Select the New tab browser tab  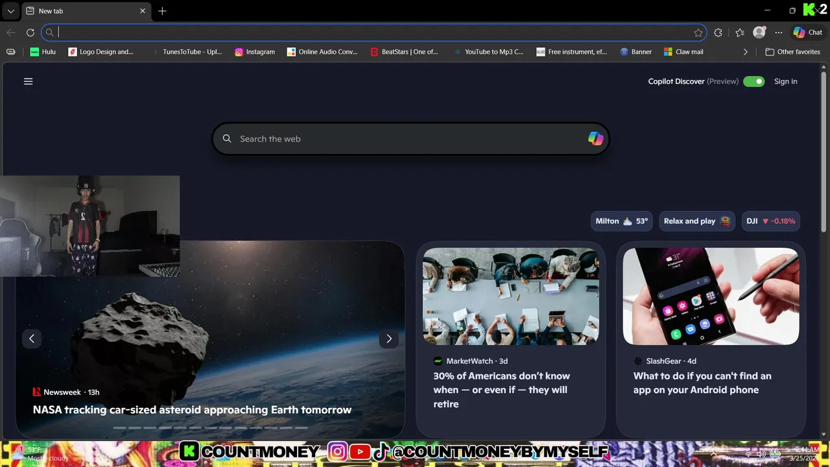(86, 11)
